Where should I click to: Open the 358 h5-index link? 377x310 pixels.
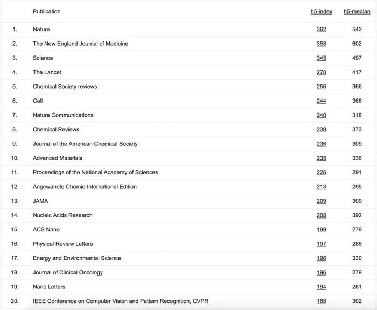[x=321, y=44]
